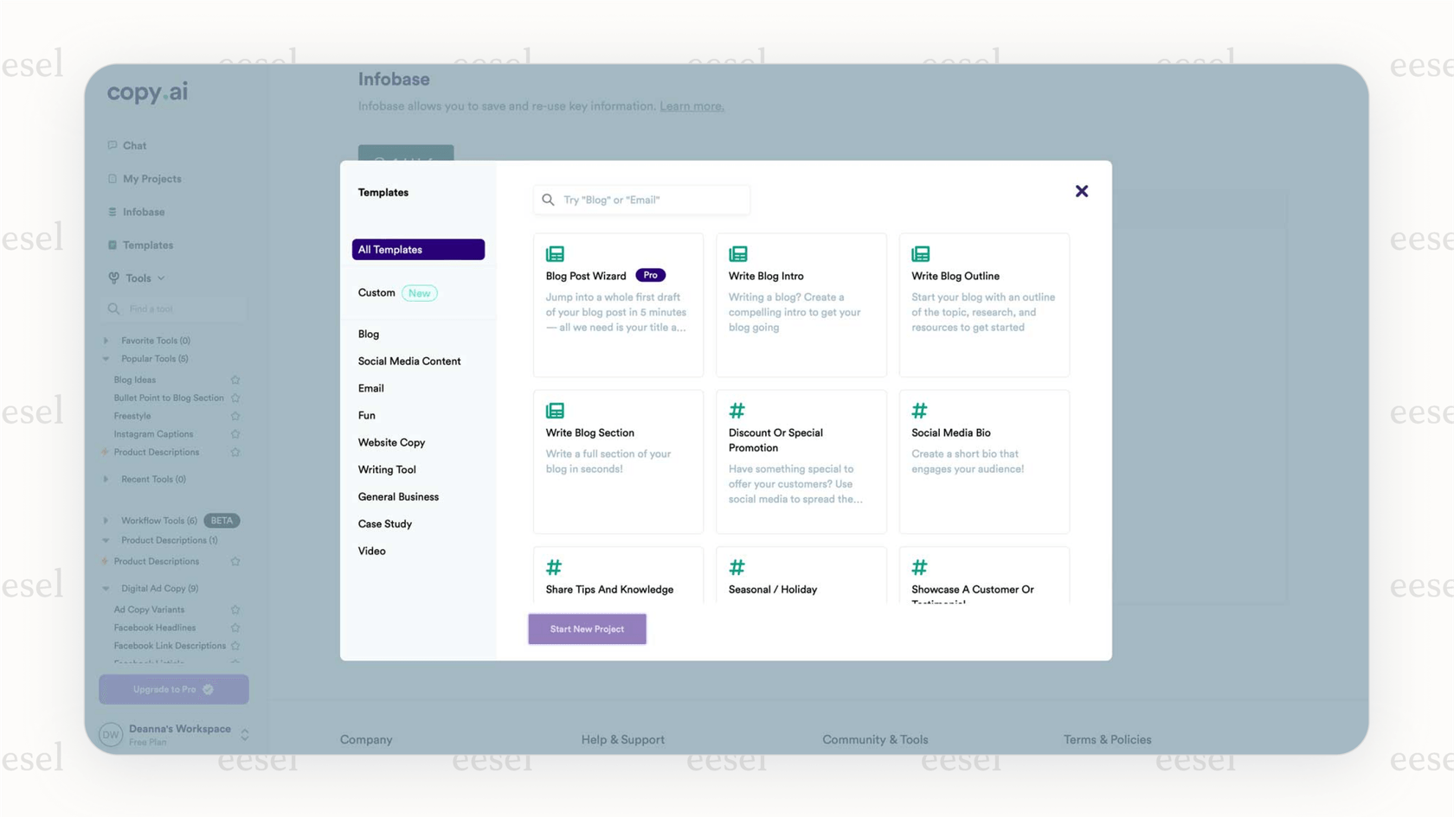Expand the Workflow Tools section
Viewport: 1454px width, 817px height.
(x=105, y=520)
